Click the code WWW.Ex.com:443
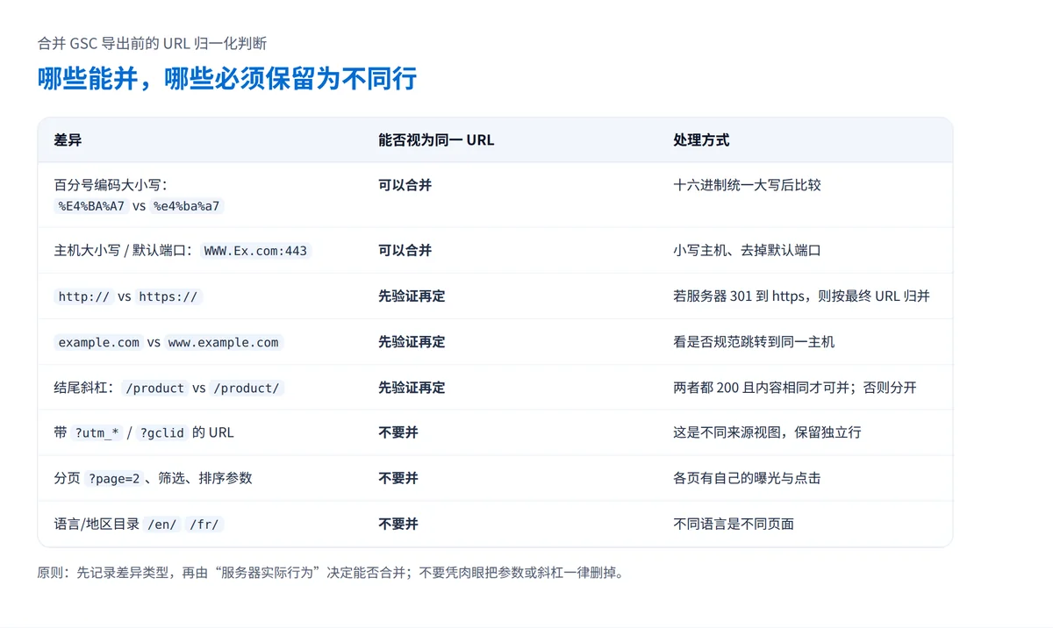The width and height of the screenshot is (1053, 628). (255, 251)
